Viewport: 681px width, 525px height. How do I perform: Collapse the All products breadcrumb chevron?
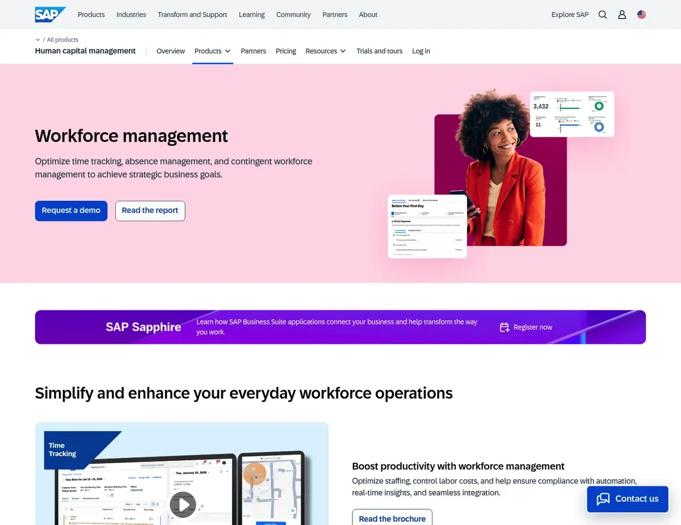(x=38, y=40)
